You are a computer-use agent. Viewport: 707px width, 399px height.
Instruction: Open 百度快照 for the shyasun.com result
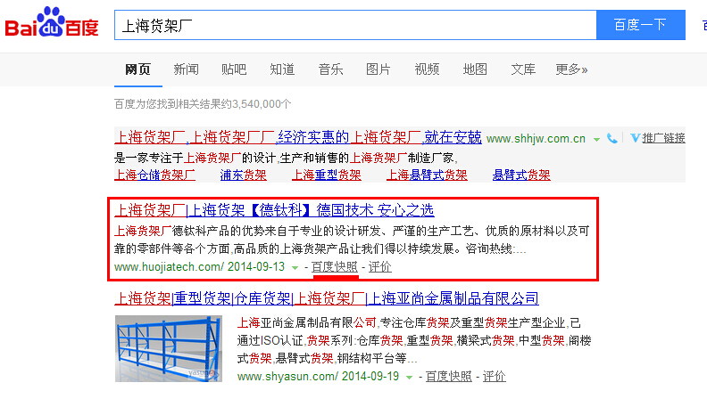point(449,377)
